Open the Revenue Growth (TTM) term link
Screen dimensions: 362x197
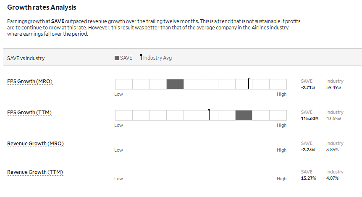pyautogui.click(x=35, y=172)
